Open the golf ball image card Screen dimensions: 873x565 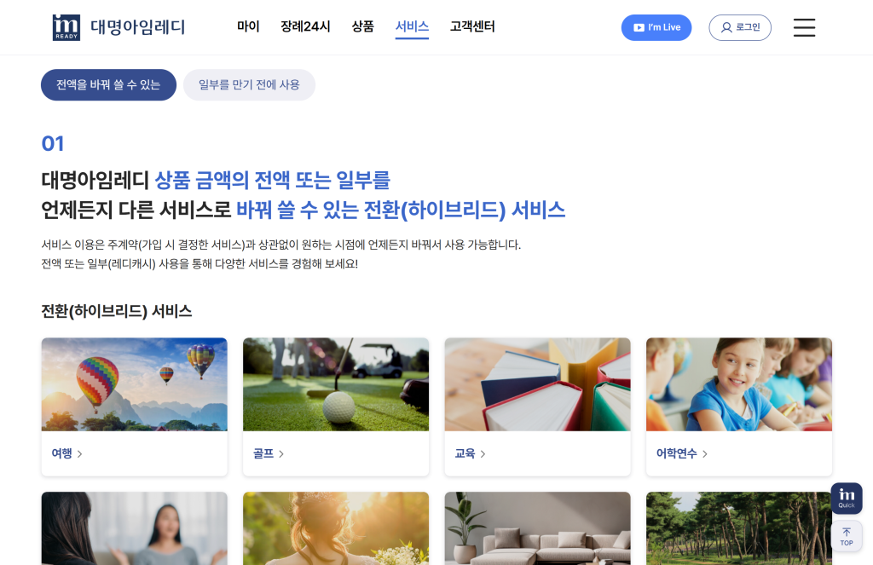[x=336, y=384]
